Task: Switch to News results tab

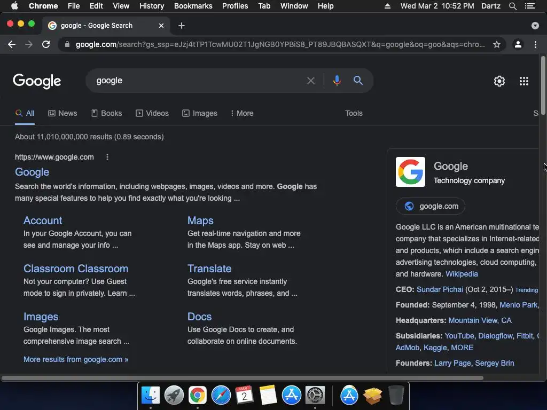Action: pyautogui.click(x=62, y=113)
